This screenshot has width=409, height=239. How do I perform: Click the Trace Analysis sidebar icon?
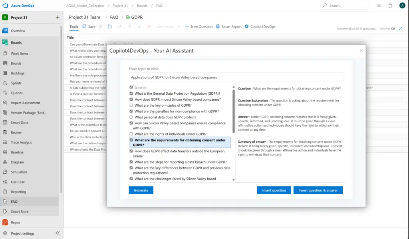point(5,142)
